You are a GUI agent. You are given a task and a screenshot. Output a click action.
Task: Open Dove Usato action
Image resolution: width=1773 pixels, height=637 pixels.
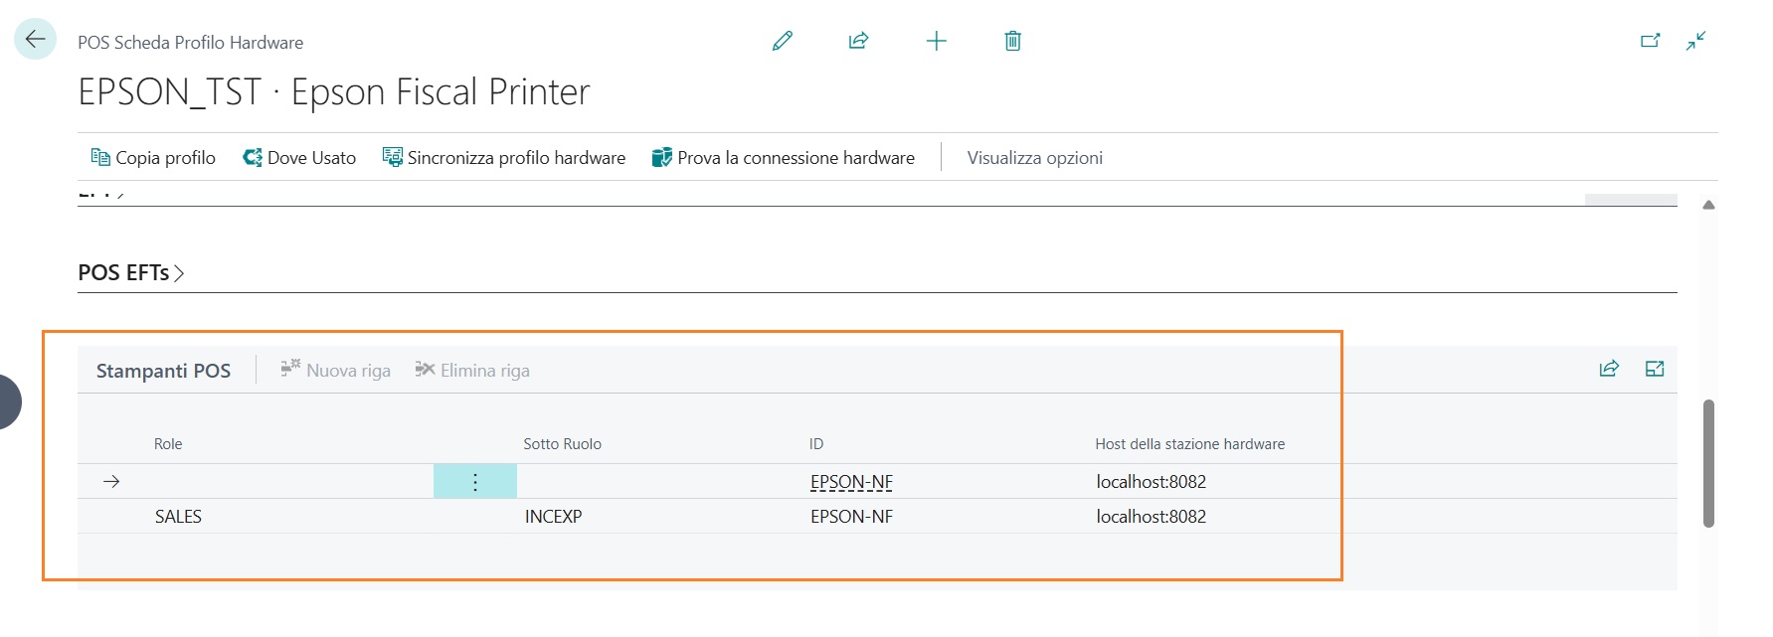[x=299, y=158]
